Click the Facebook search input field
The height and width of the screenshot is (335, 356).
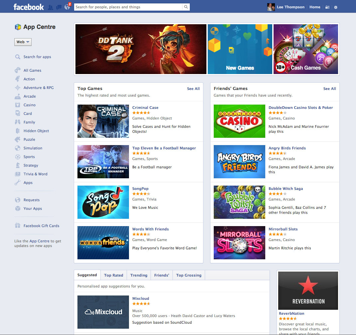[129, 7]
